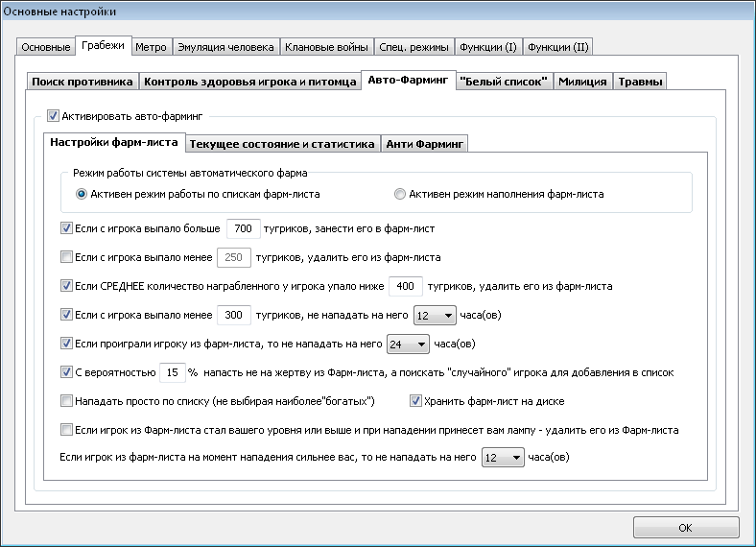756x547 pixels.
Task: Open the Спец. режимы tab
Action: 413,47
